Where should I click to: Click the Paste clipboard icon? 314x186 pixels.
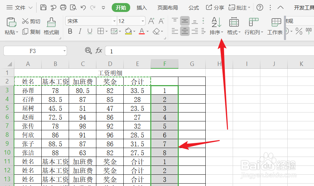coord(11,22)
